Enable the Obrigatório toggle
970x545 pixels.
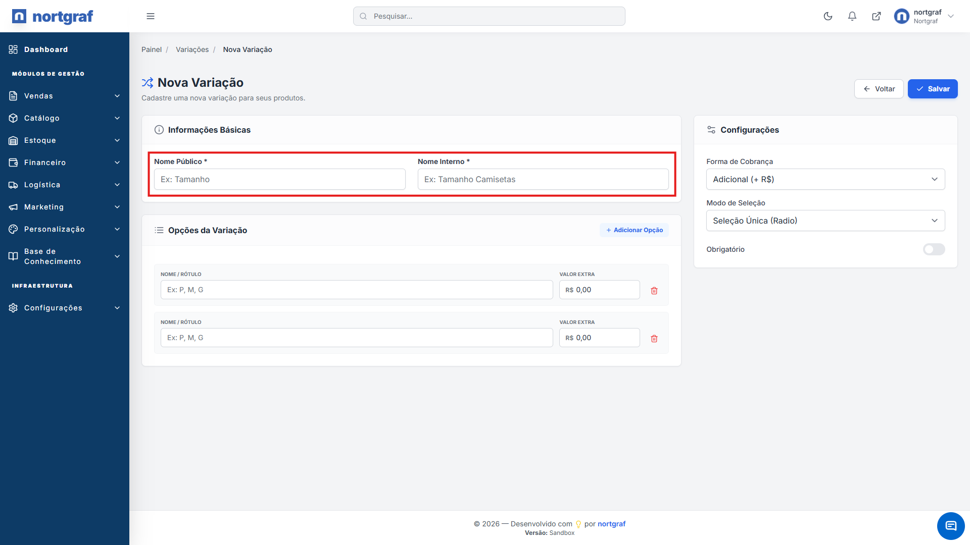coord(934,249)
